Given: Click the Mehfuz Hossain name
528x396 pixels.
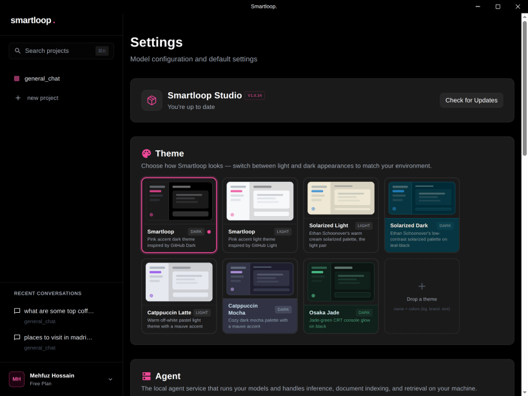Looking at the screenshot, I should tap(52, 375).
